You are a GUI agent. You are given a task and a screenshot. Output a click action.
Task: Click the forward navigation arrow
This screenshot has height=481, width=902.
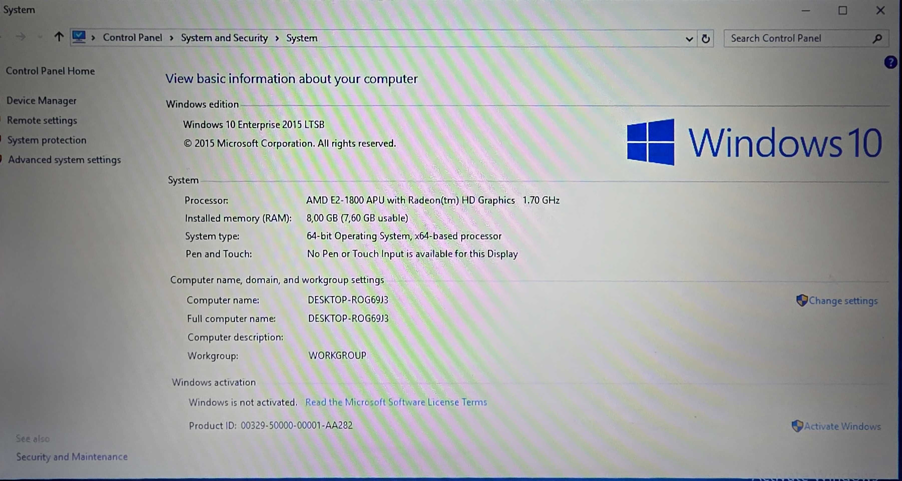(21, 37)
